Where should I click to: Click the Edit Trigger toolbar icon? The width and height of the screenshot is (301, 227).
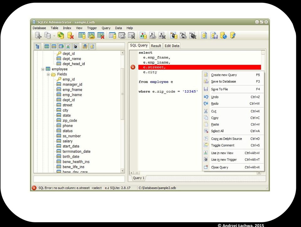(183, 35)
